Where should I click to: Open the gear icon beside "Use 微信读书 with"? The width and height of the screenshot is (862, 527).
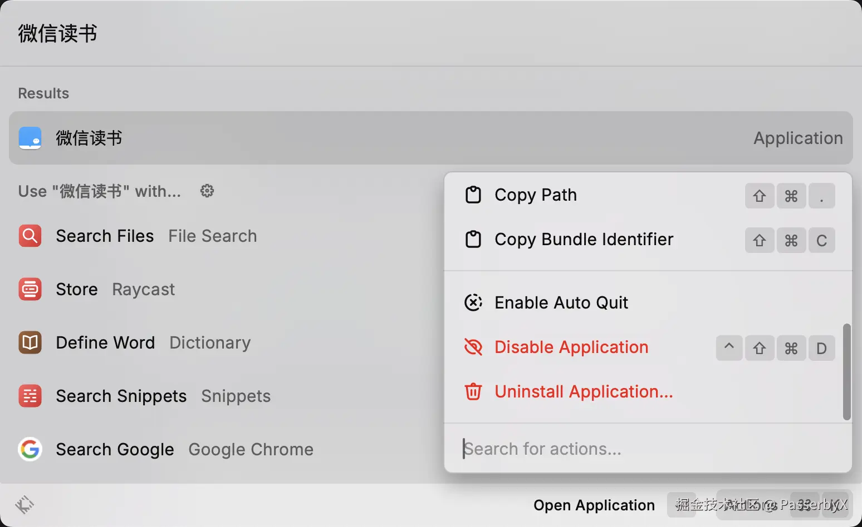point(207,191)
